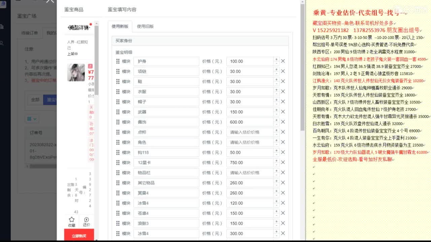Click the drag handle beside 项链

118,71
